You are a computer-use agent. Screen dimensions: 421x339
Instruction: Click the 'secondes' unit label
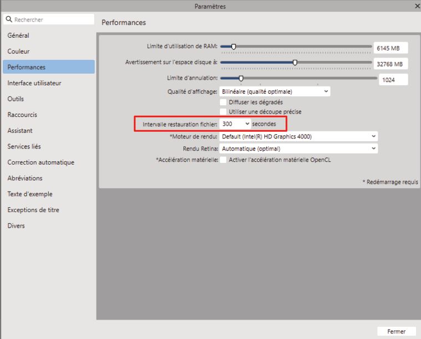tap(264, 124)
